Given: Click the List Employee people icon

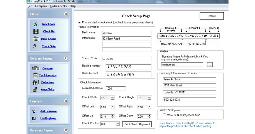Looking at the screenshot, I should (x=34, y=119).
